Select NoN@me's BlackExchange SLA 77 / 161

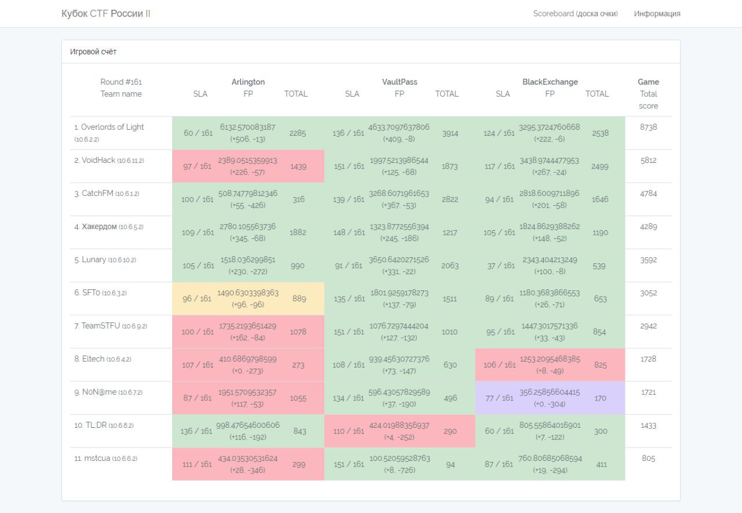[x=499, y=398]
